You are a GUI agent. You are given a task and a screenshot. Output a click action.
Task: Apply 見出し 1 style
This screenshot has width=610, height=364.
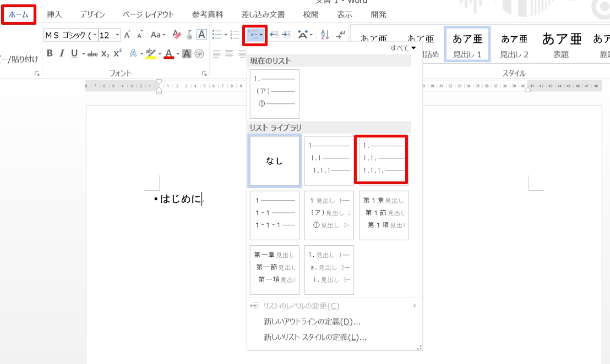tap(467, 45)
